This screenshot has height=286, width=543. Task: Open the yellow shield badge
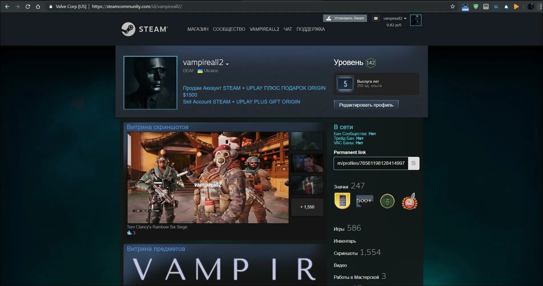(342, 201)
